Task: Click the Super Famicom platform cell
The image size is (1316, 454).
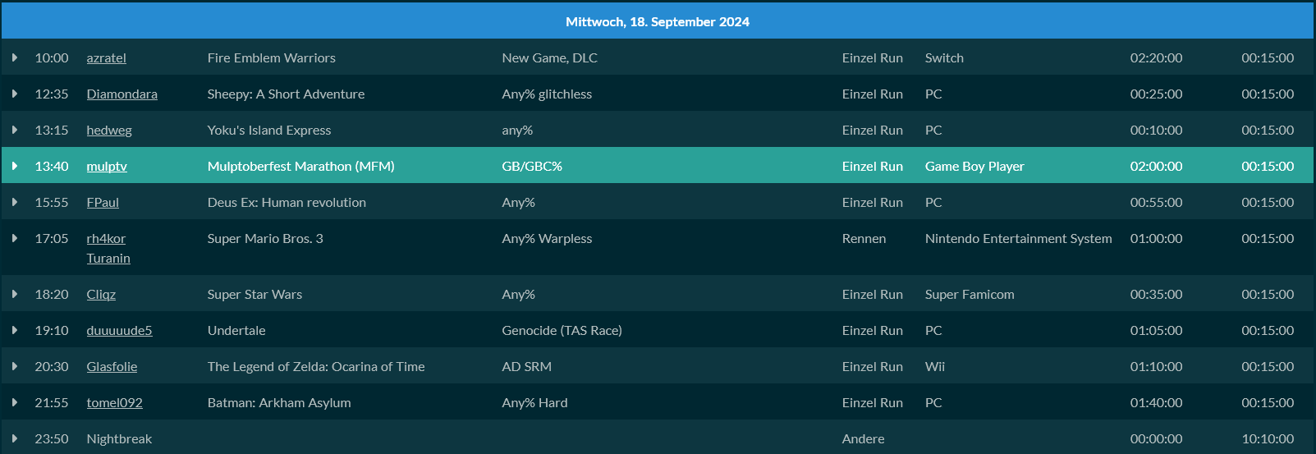Action: [x=970, y=295]
